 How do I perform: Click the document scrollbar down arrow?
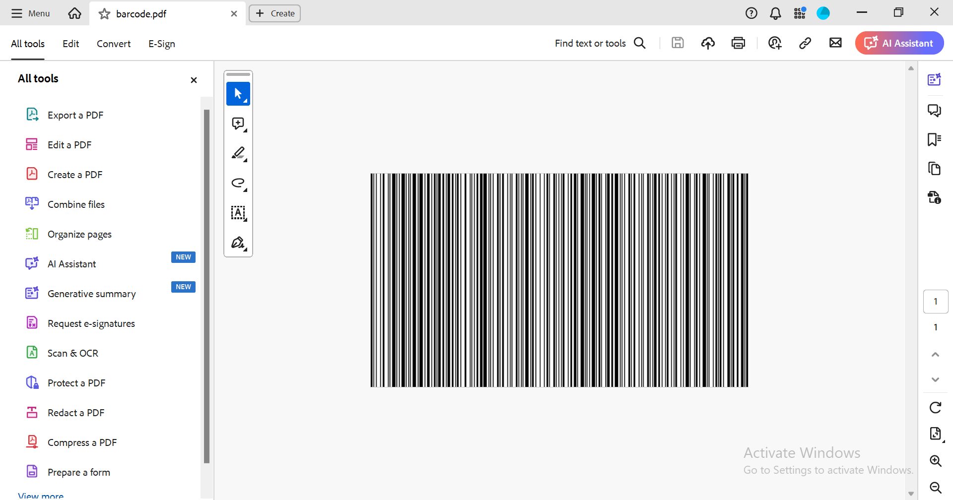pyautogui.click(x=911, y=494)
